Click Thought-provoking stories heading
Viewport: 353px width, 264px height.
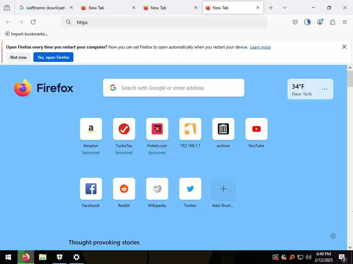pyautogui.click(x=104, y=242)
